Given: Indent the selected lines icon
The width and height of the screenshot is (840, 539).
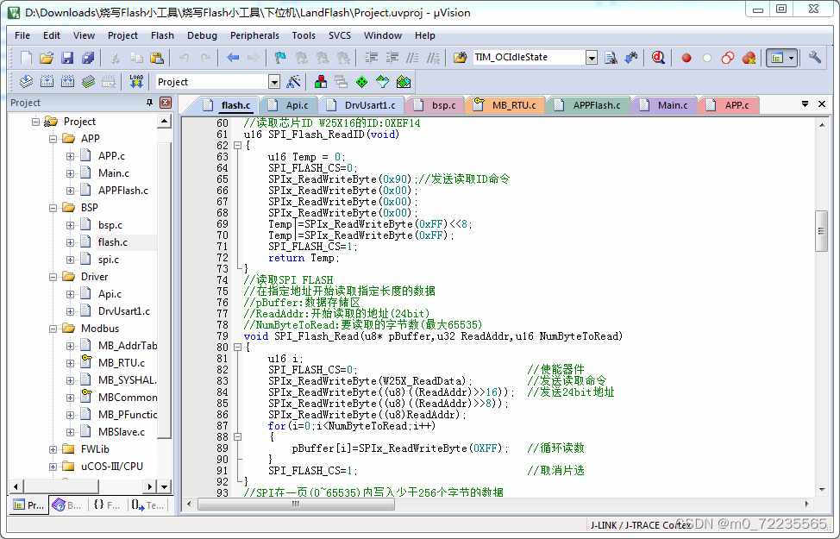Looking at the screenshot, I should (371, 57).
